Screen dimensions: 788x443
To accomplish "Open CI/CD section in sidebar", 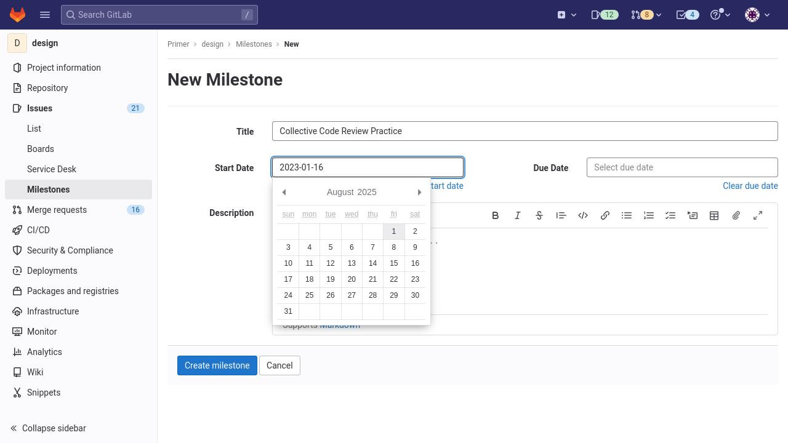I will [78, 230].
